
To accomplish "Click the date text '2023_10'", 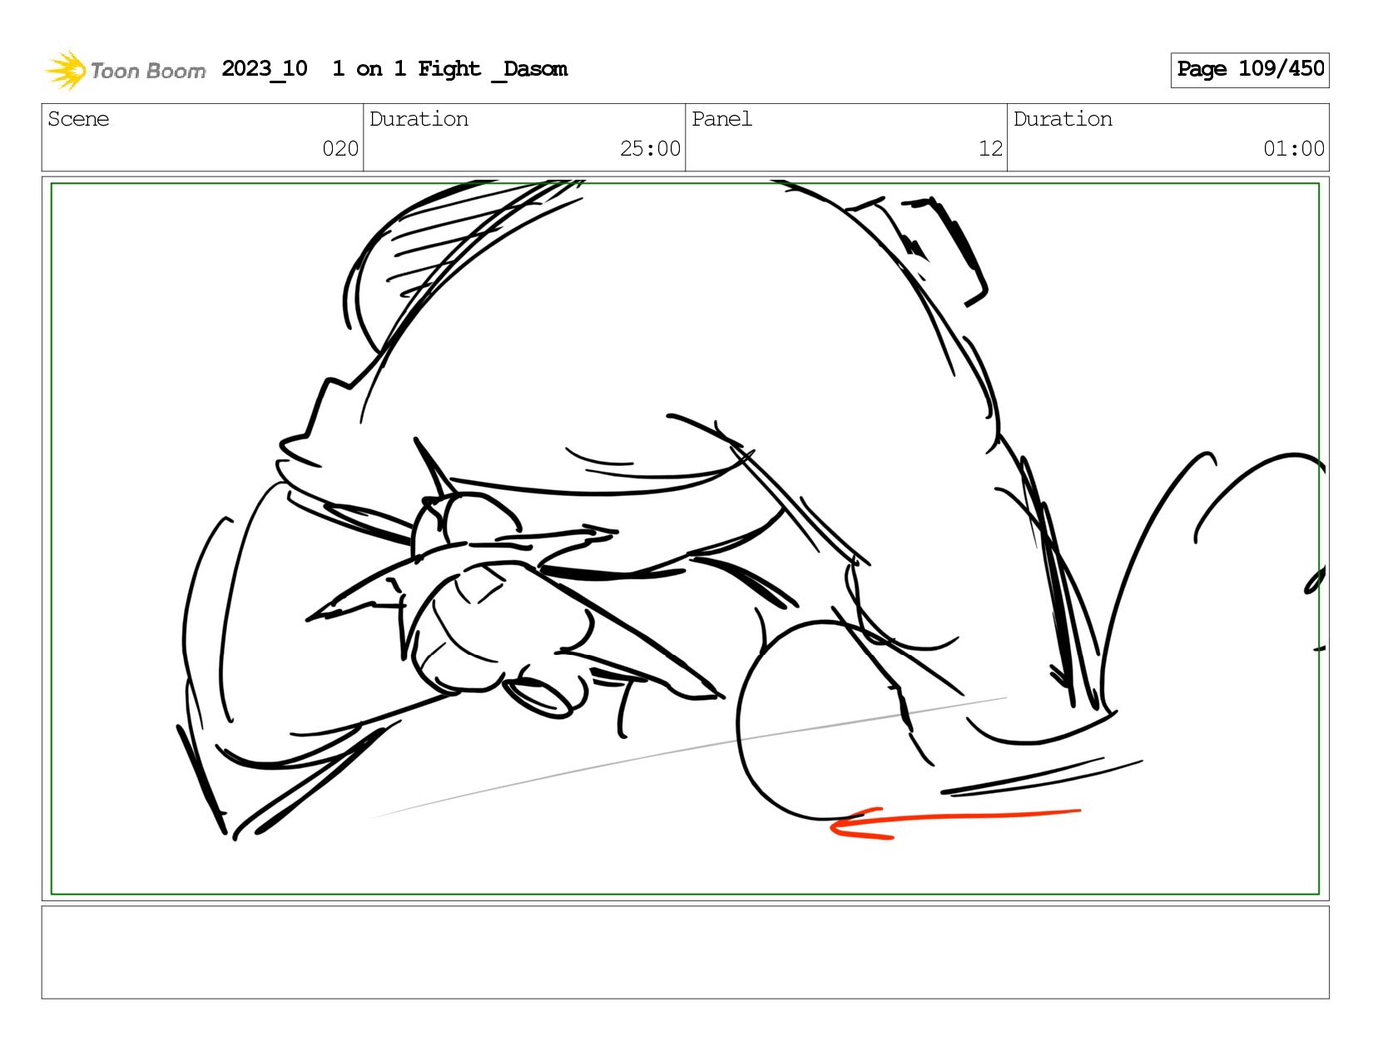I will point(265,69).
